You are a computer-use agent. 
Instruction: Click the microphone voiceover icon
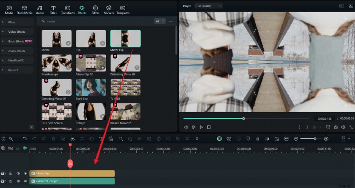tap(257, 139)
